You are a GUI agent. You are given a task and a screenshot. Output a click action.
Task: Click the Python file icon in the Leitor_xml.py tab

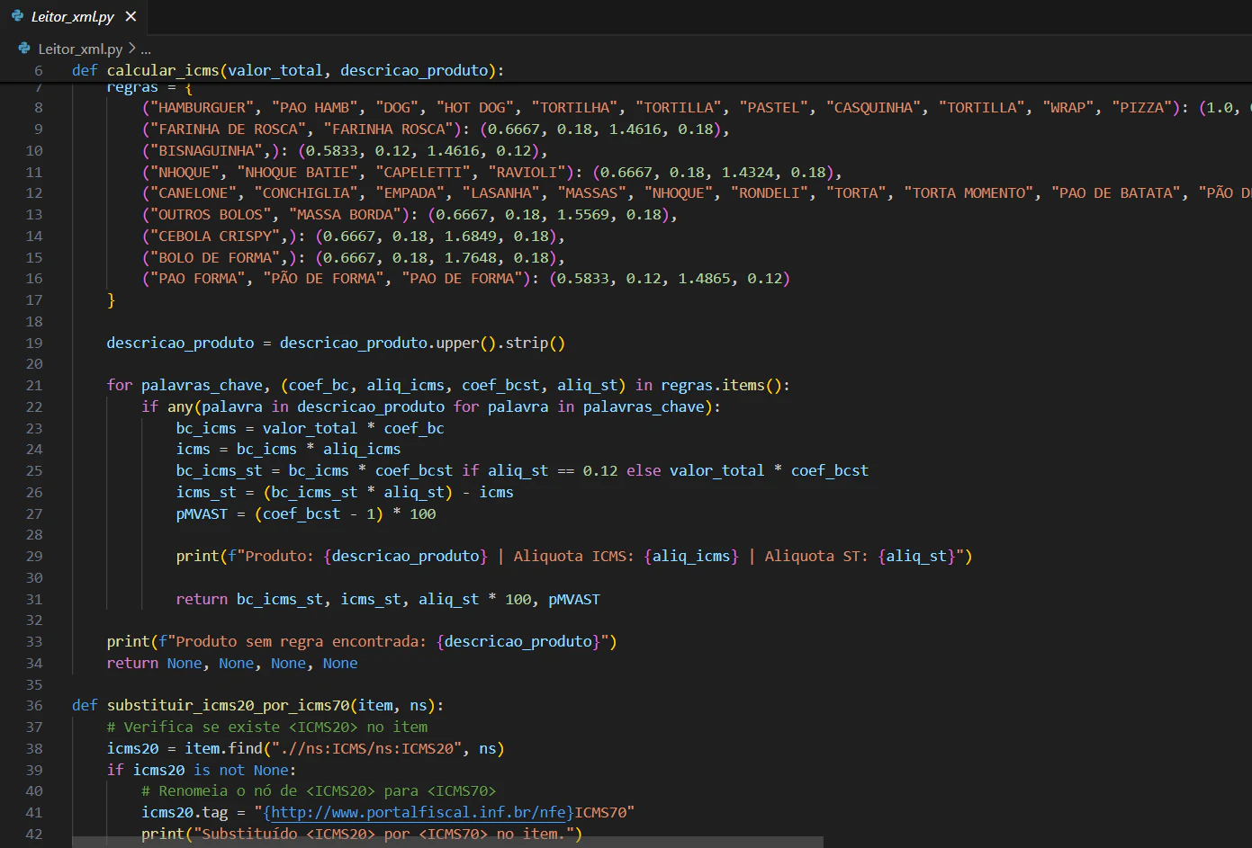pyautogui.click(x=17, y=16)
